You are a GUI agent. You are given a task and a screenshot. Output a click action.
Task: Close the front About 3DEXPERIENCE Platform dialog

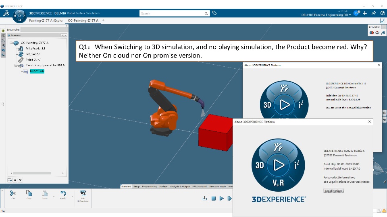pos(370,122)
